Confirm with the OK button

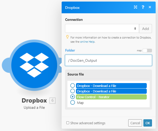coord(148,123)
